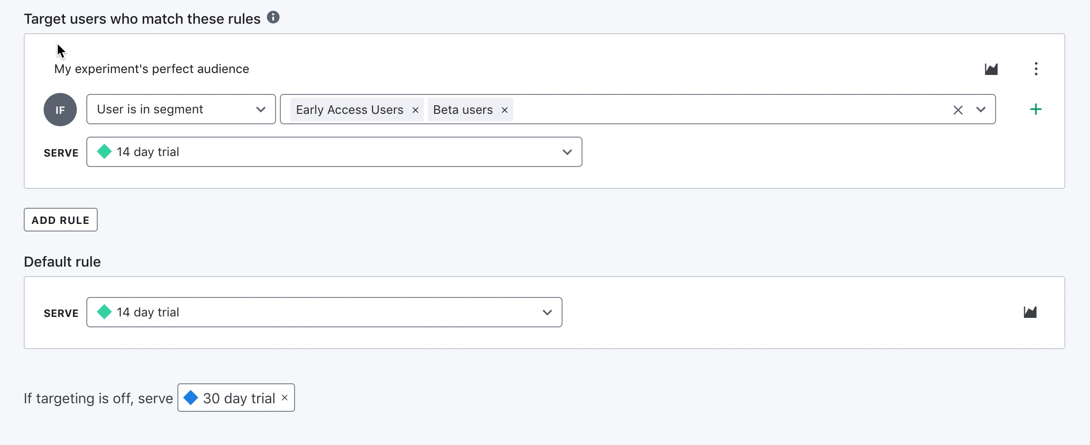This screenshot has width=1090, height=445.
Task: Remove the Beta users segment chip
Action: pos(504,110)
